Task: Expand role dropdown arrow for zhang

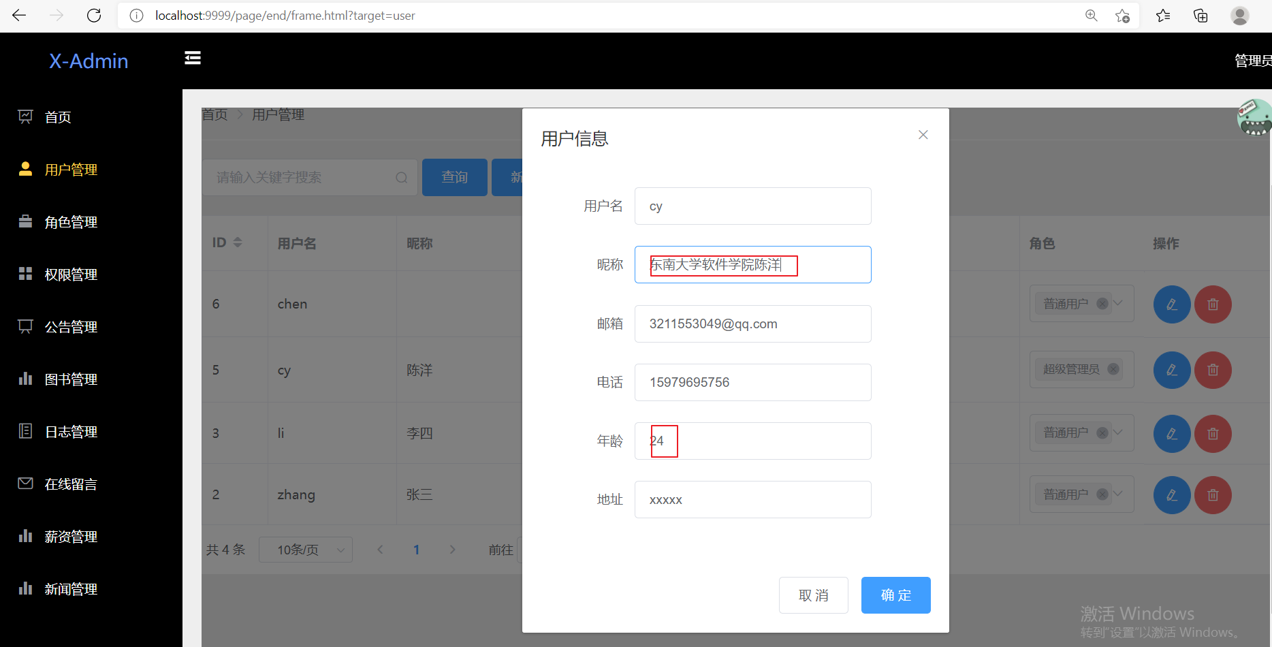Action: 1118,494
